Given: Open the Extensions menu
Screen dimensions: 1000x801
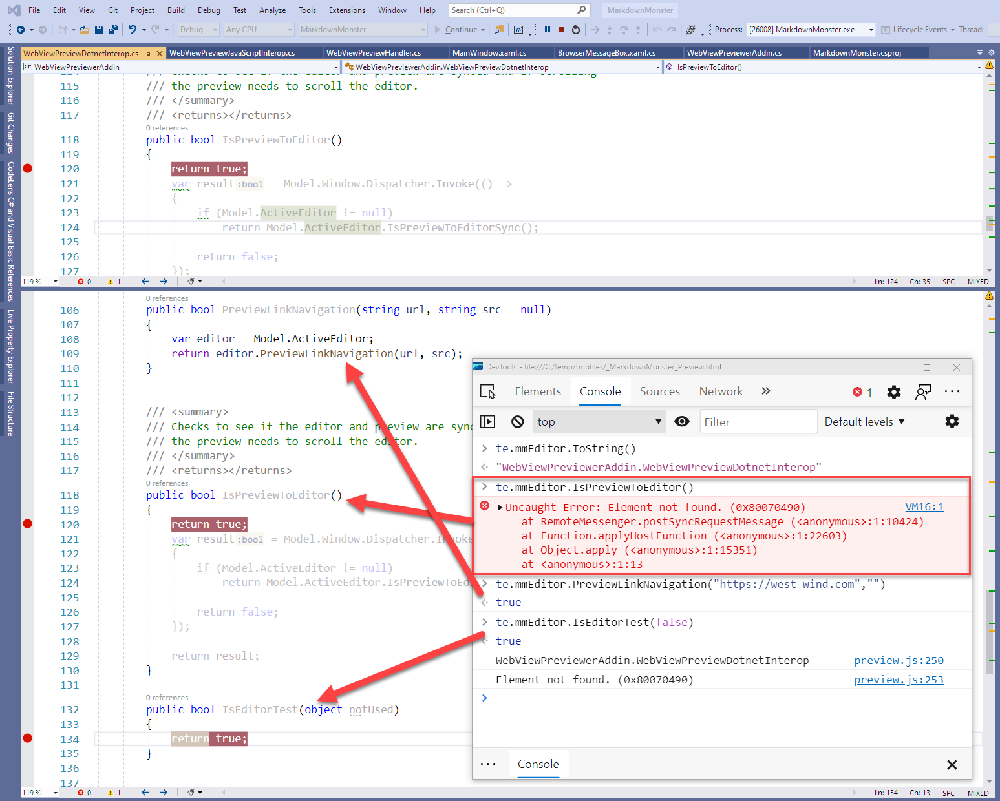Looking at the screenshot, I should coord(347,10).
